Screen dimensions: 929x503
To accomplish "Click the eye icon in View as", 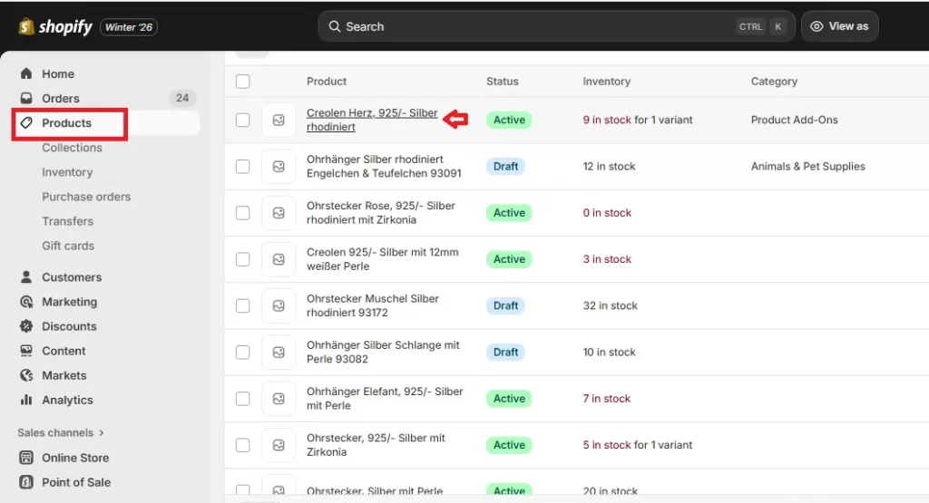I will point(817,26).
